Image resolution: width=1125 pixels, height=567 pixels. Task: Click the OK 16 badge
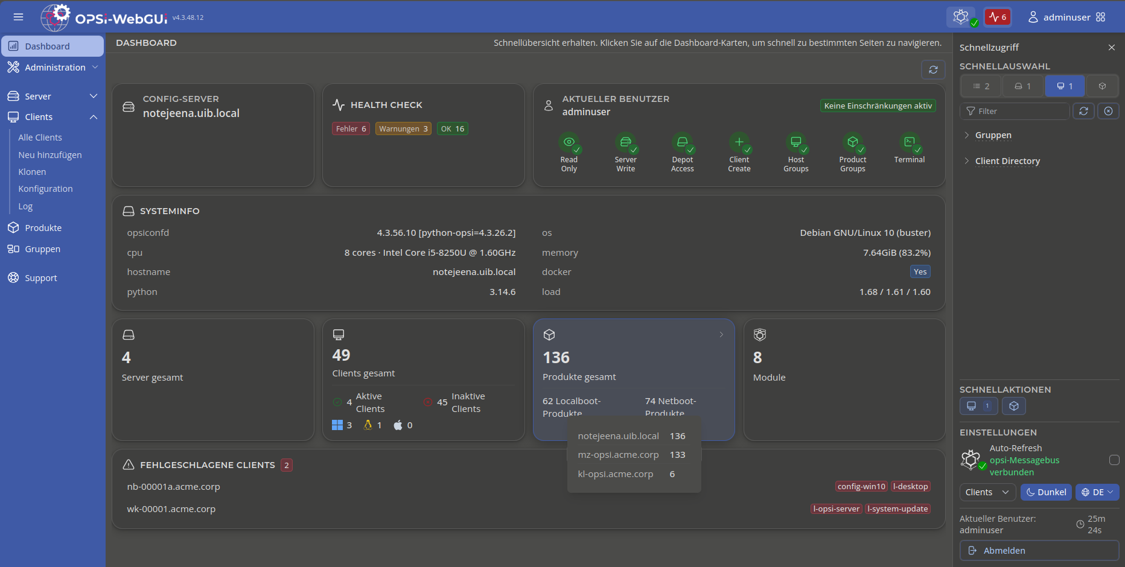[x=453, y=128]
